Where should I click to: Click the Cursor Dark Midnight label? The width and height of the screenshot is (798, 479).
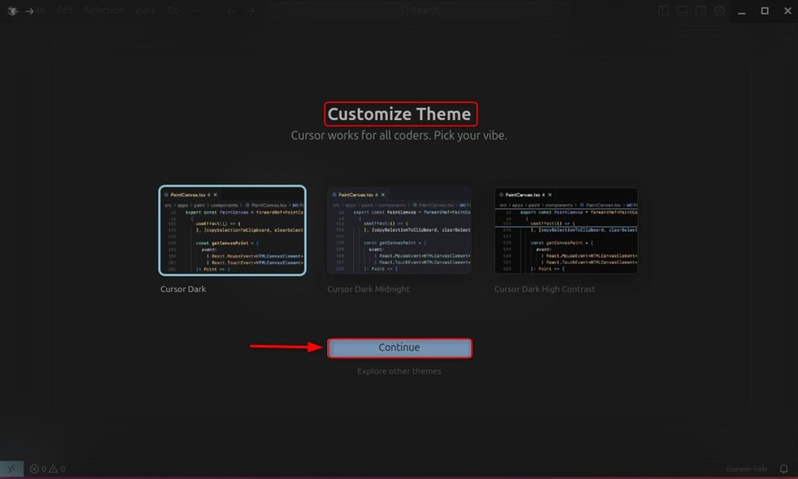(x=369, y=289)
